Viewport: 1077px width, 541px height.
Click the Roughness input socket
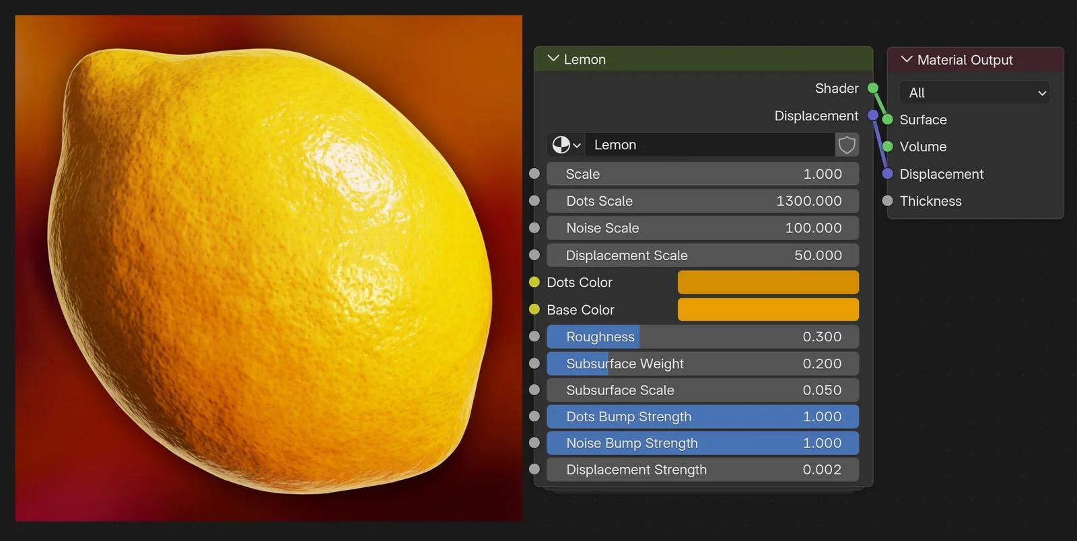(x=534, y=337)
